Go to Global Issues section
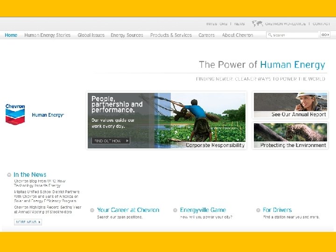This screenshot has width=336, height=252. (91, 35)
